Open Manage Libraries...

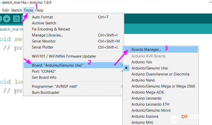pos(73,35)
